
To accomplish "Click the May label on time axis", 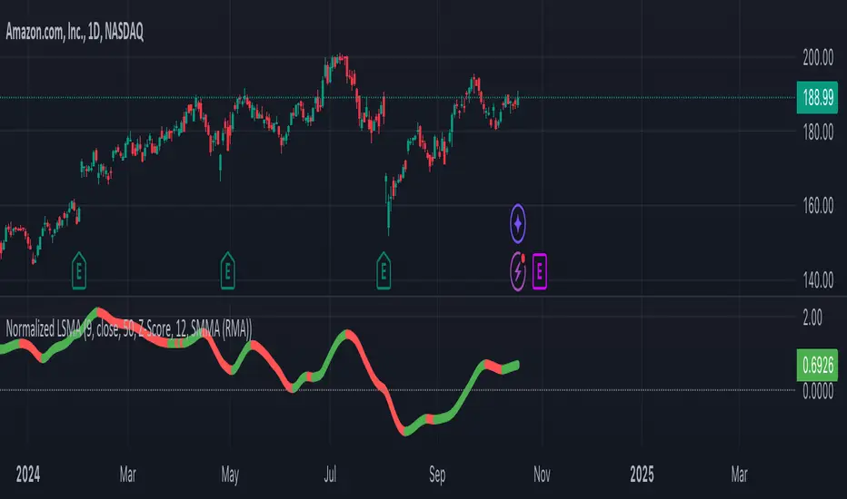I will [230, 475].
